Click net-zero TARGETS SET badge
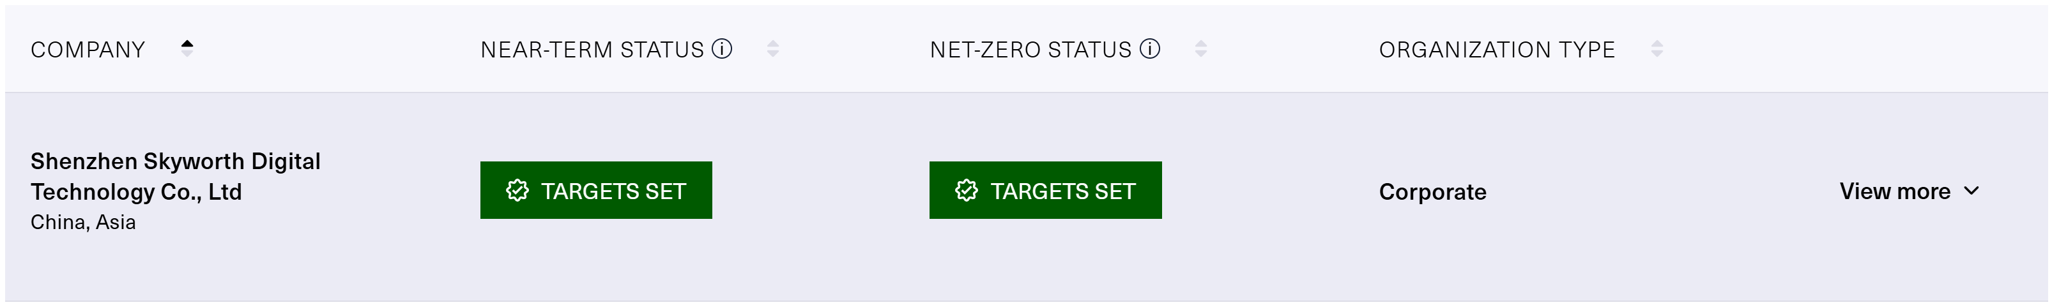This screenshot has width=2052, height=305. 1045,190
